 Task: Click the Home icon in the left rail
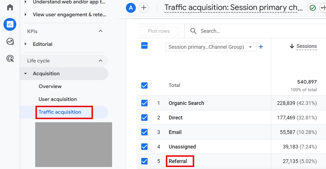point(10,7)
